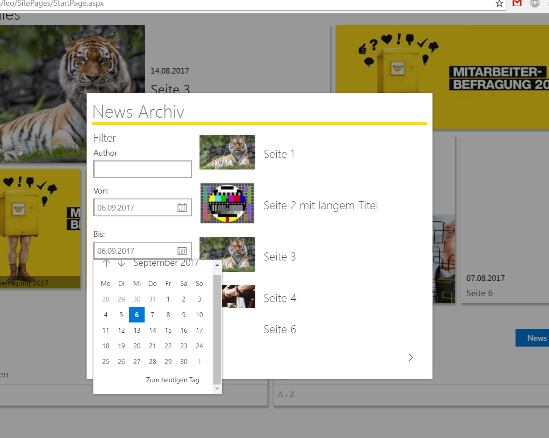The height and width of the screenshot is (438, 549).
Task: Go to next month with the down arrow
Action: point(121,263)
